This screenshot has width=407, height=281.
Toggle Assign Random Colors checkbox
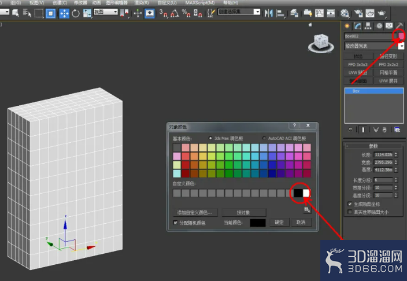pyautogui.click(x=176, y=223)
